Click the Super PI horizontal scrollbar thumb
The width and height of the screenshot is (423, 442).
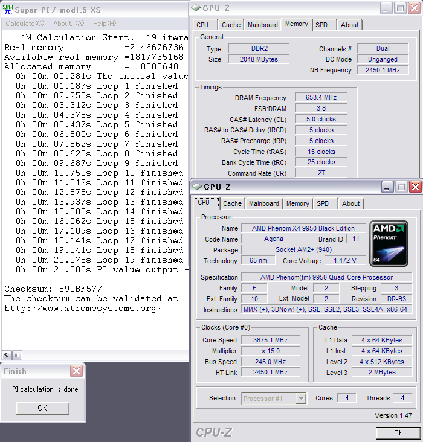(17, 355)
